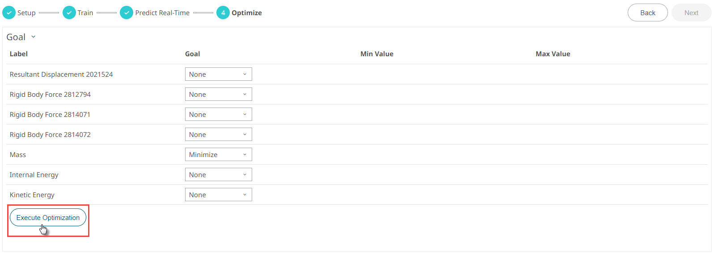Open Rigid Body Force 2812794 goal dropdown
714x253 pixels.
[x=218, y=95]
